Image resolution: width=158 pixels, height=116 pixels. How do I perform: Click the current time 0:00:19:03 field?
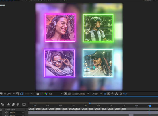pos(30,94)
